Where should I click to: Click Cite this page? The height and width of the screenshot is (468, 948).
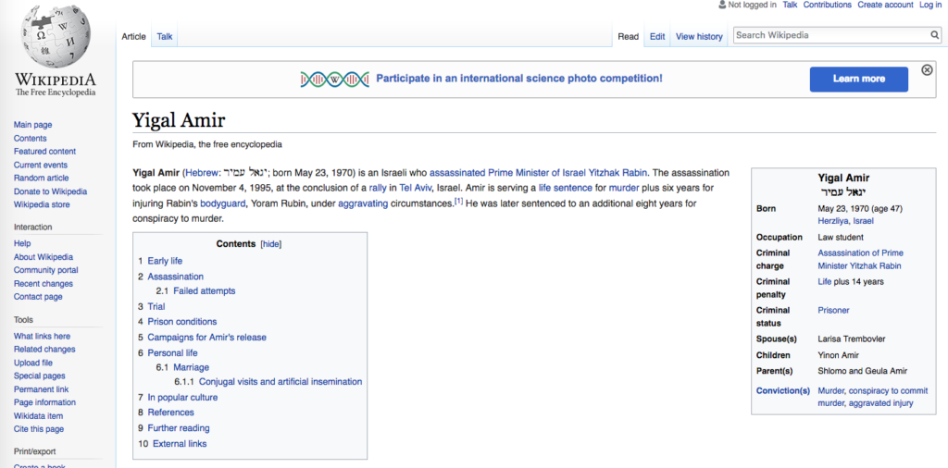click(39, 429)
